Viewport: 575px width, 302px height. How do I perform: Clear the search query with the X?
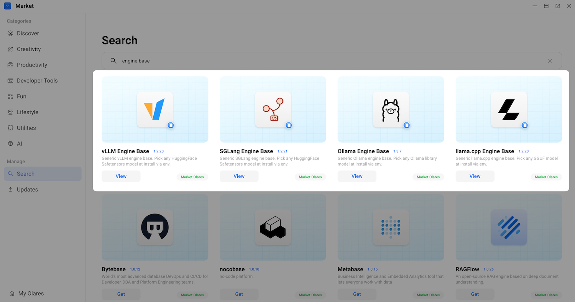(550, 61)
